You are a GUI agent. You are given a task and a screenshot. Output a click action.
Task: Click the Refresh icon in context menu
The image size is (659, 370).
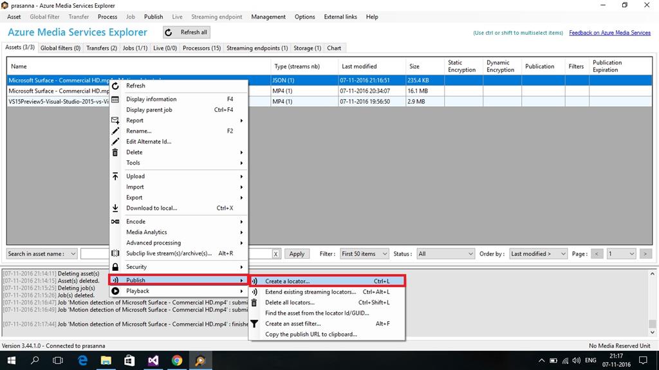tap(115, 86)
